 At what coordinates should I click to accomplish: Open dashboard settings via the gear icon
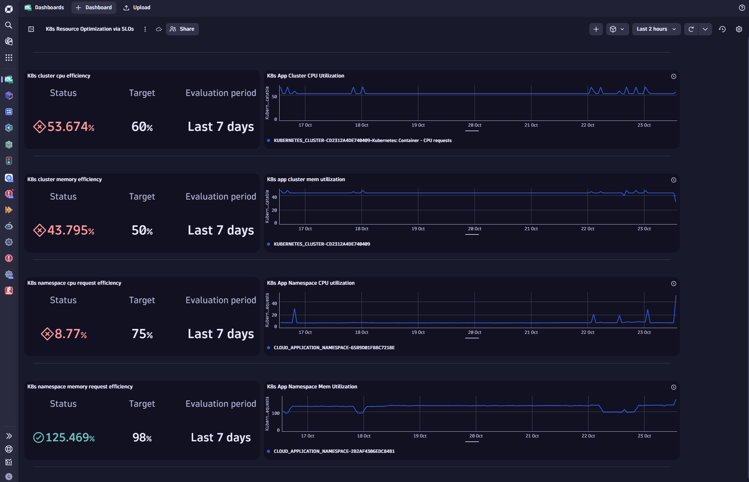(739, 29)
